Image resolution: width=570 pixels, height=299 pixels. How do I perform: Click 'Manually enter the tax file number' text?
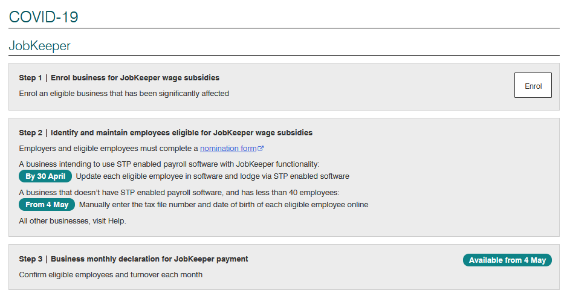point(224,205)
